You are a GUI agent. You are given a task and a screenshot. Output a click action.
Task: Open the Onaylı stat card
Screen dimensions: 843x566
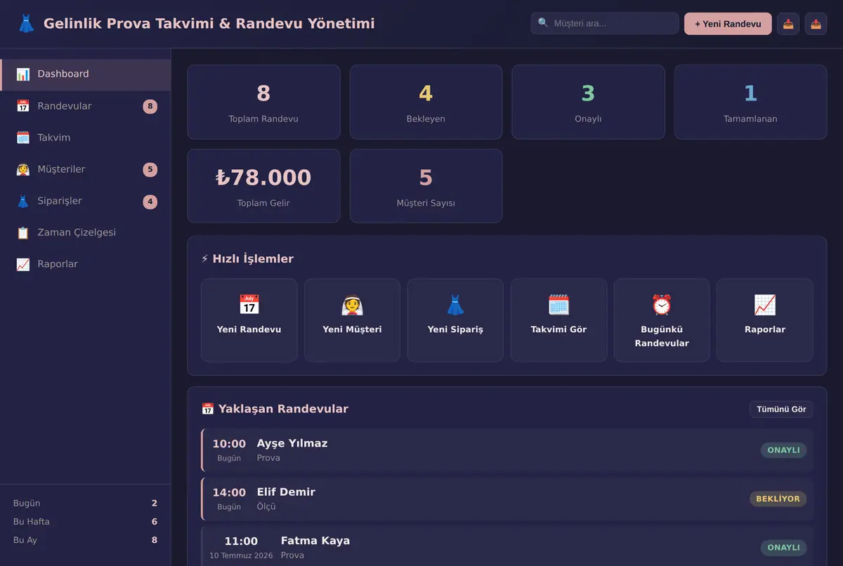588,103
